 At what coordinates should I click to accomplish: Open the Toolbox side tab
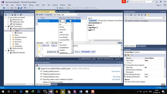[x=2, y=13]
